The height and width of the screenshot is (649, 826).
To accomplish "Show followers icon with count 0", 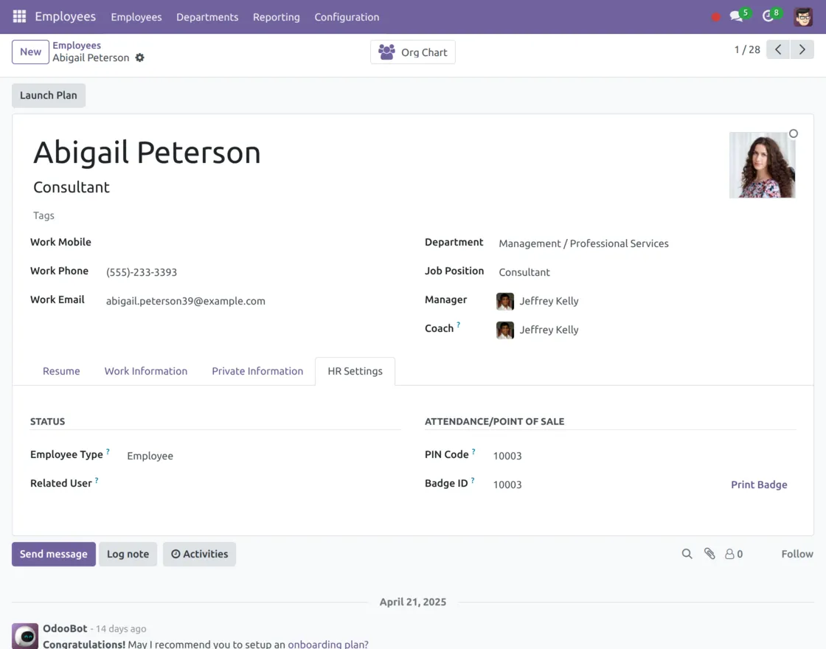I will tap(734, 554).
